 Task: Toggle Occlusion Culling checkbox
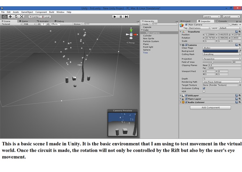click(204, 88)
